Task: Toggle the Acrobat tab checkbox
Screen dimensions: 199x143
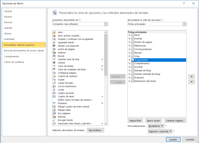Action: (x=133, y=67)
